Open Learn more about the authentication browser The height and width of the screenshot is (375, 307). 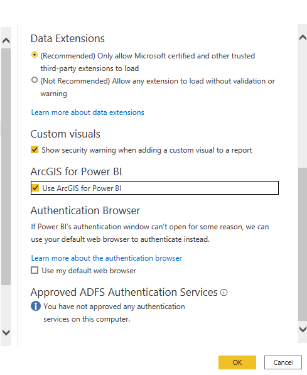(107, 258)
